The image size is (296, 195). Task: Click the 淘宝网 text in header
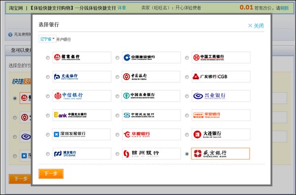pos(16,8)
